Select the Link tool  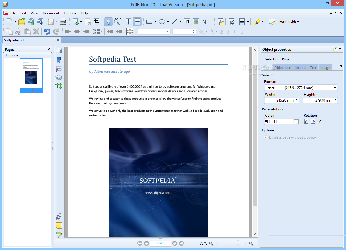(205, 22)
